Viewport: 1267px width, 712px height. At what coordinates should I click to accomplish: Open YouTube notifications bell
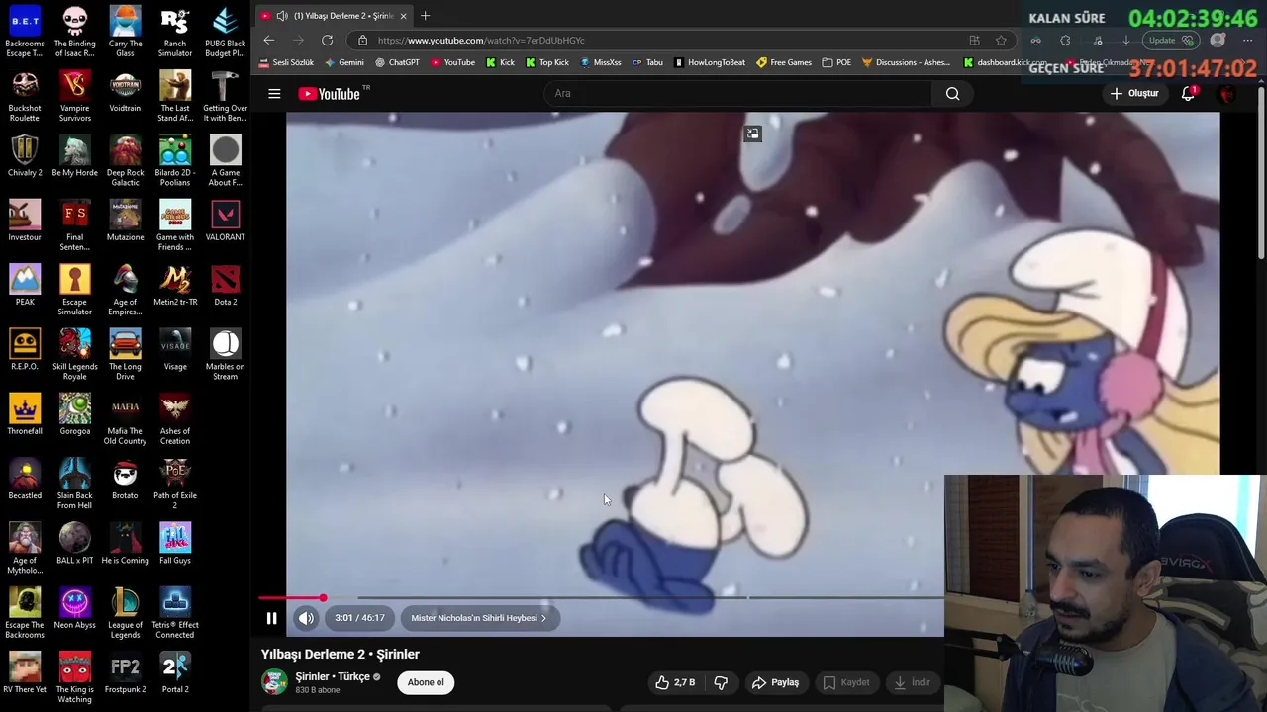point(1188,93)
